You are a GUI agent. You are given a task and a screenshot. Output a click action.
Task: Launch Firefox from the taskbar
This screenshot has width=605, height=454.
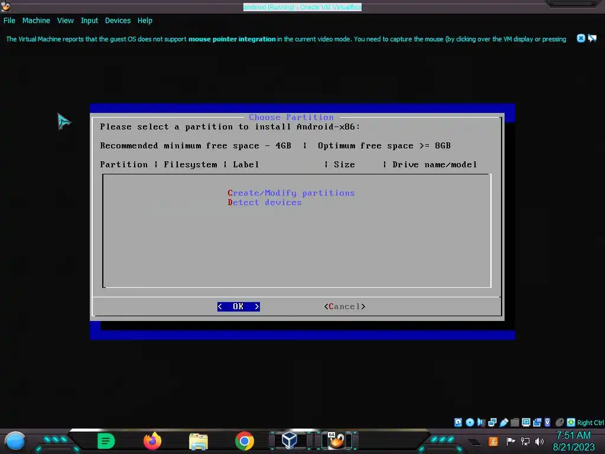point(152,441)
